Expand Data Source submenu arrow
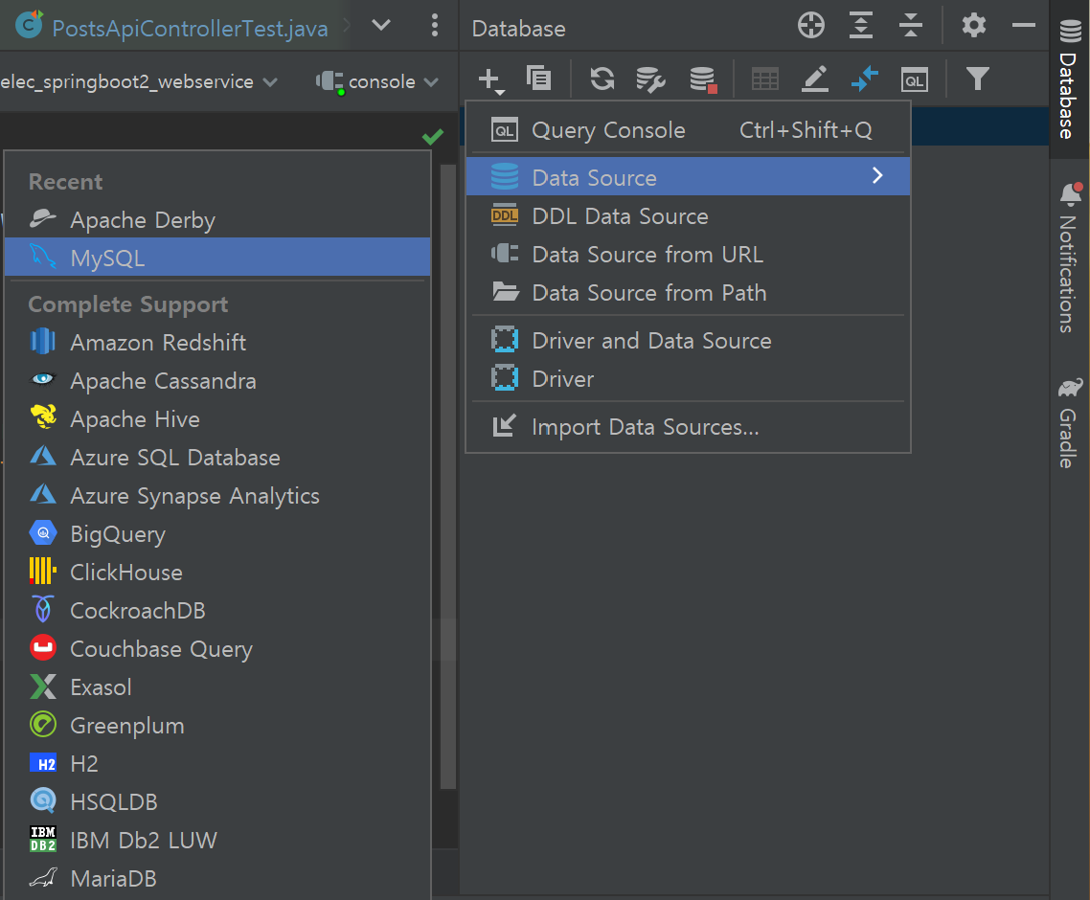This screenshot has width=1090, height=900. pyautogui.click(x=877, y=176)
